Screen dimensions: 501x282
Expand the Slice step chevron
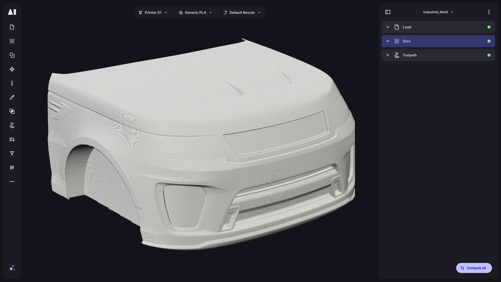[x=388, y=41]
